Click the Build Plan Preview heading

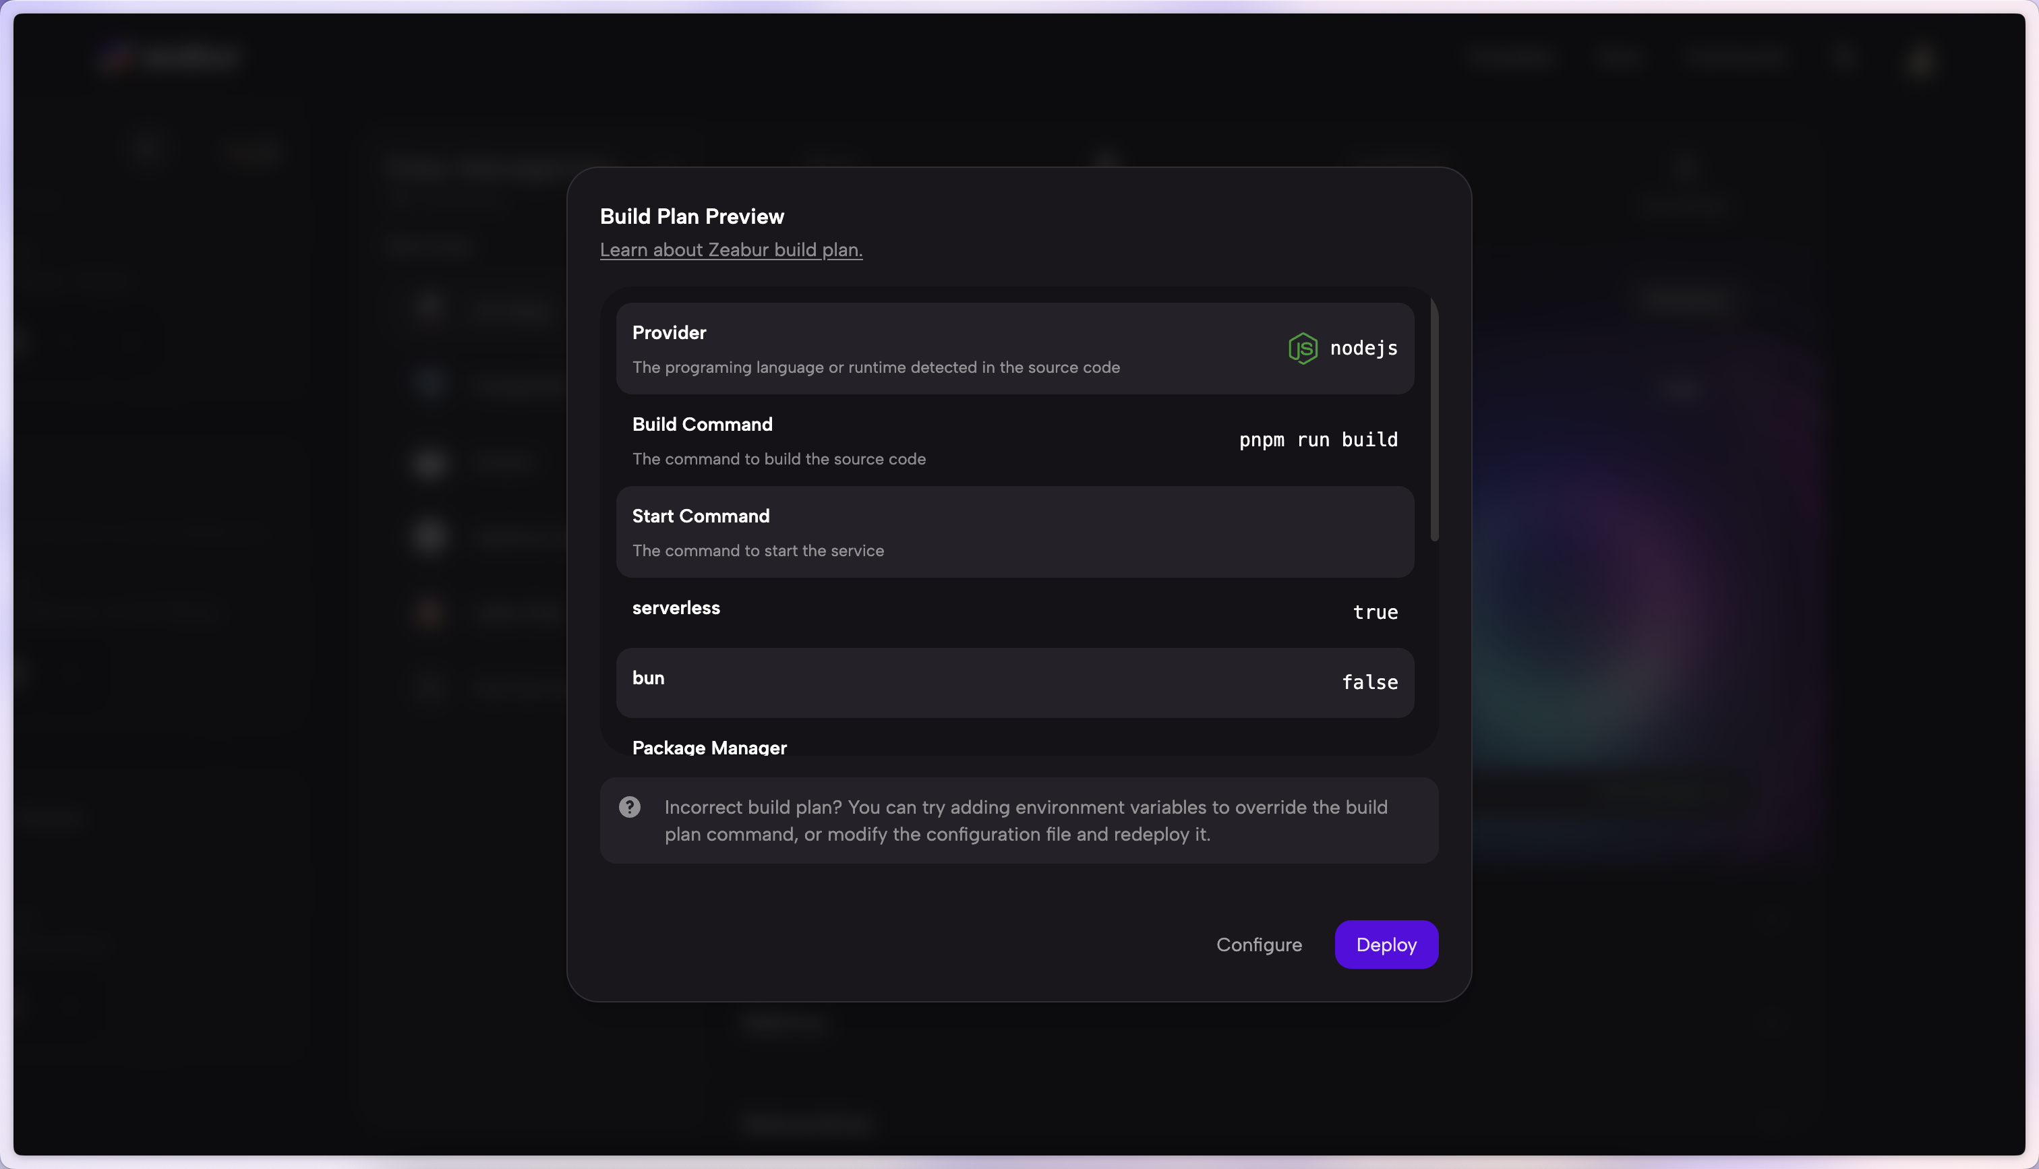pyautogui.click(x=691, y=216)
